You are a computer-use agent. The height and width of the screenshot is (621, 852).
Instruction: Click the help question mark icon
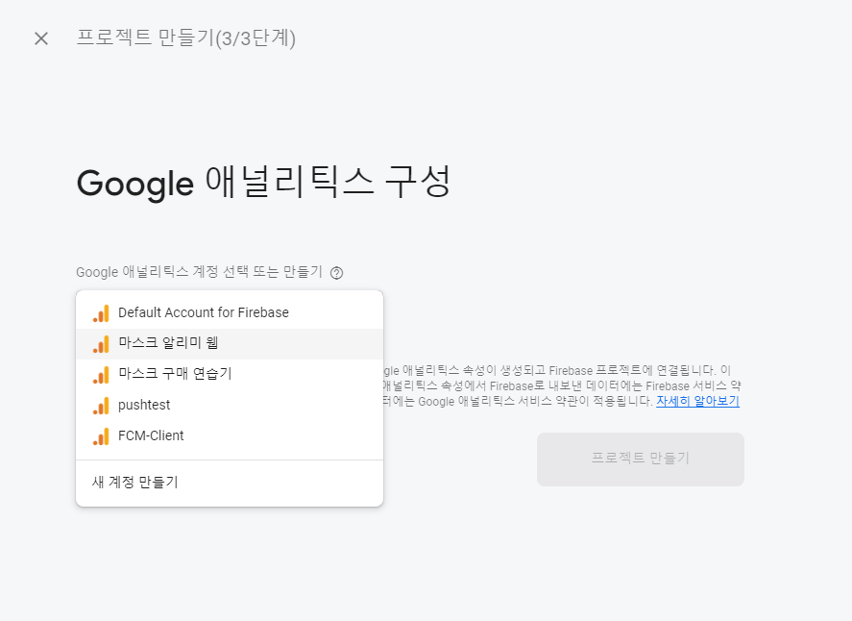coord(336,273)
